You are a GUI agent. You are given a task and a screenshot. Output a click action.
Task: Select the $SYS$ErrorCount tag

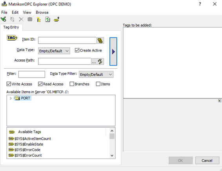(x=28, y=155)
